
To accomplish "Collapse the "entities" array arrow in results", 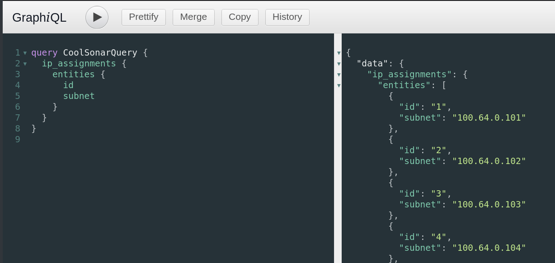I will pyautogui.click(x=339, y=85).
